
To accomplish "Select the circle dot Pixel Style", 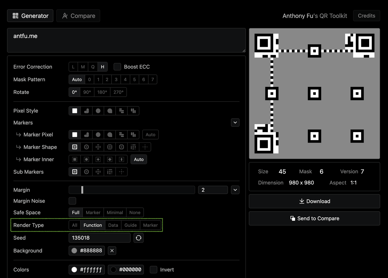I will pos(98,111).
